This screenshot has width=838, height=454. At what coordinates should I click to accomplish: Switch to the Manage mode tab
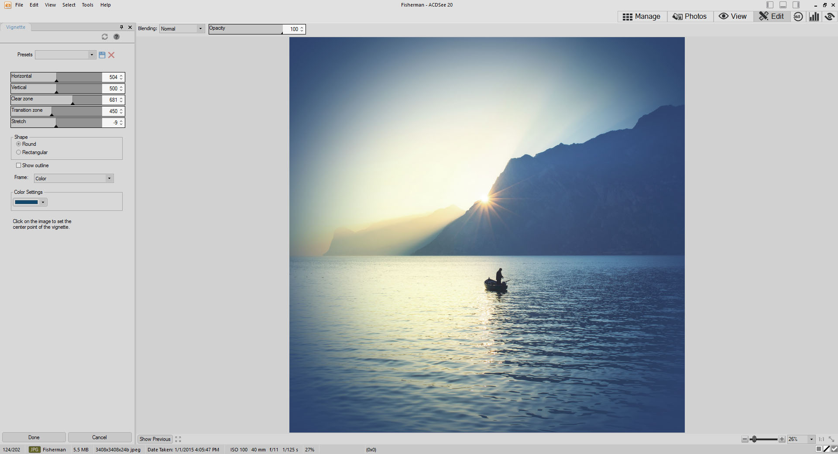coord(642,17)
